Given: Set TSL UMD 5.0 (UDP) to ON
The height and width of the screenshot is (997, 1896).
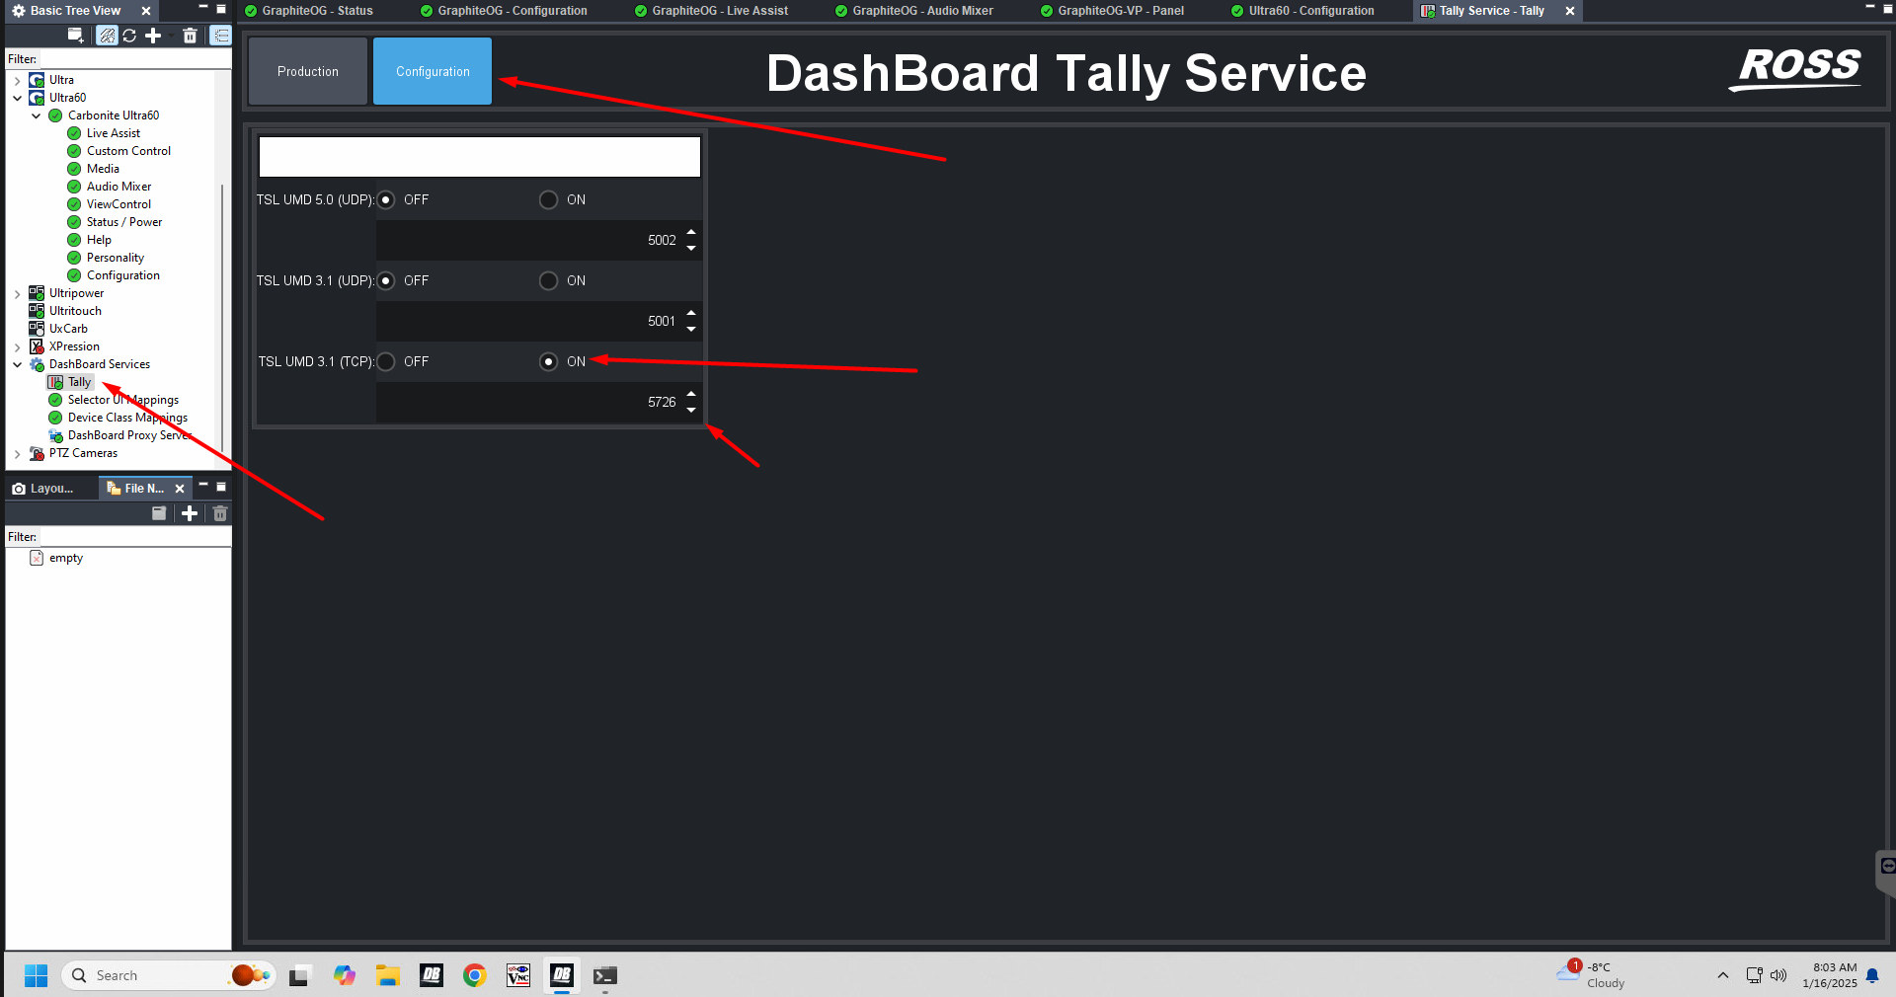Looking at the screenshot, I should 548,200.
